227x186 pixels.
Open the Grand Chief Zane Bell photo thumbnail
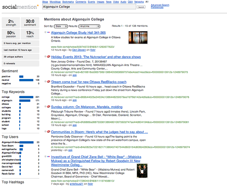(142, 171)
